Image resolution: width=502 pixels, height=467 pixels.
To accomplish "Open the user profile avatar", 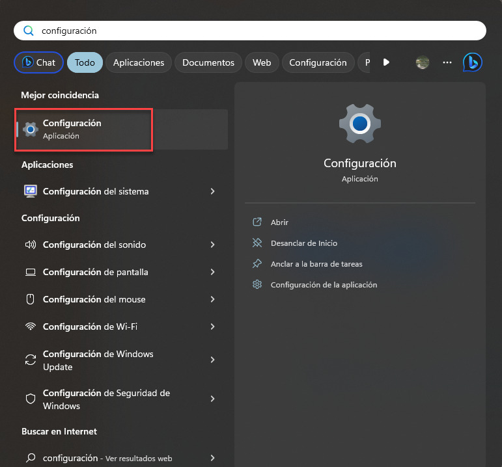I will tap(423, 62).
